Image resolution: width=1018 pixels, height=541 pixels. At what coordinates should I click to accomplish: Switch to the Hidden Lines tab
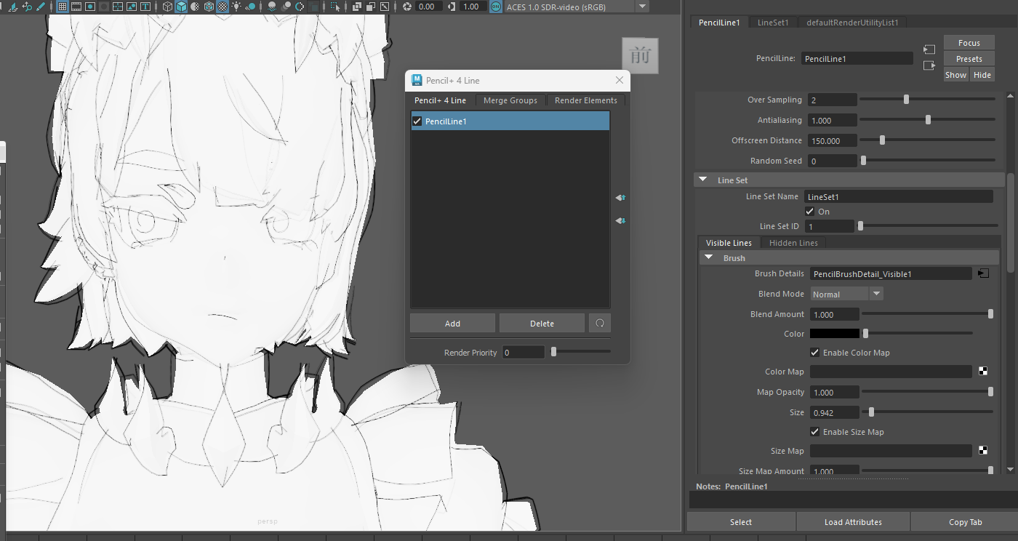[x=793, y=243]
